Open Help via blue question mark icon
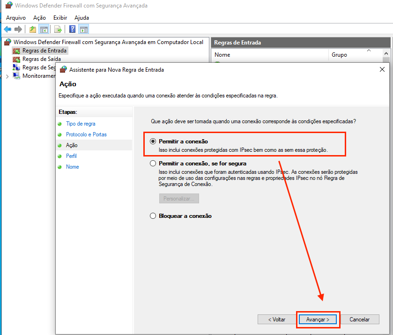Screen dimensions: 393x335 coord(73,30)
